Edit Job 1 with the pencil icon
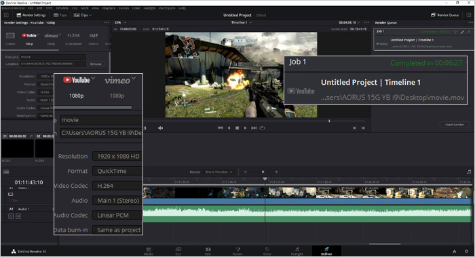This screenshot has height=257, width=475. pos(463,32)
